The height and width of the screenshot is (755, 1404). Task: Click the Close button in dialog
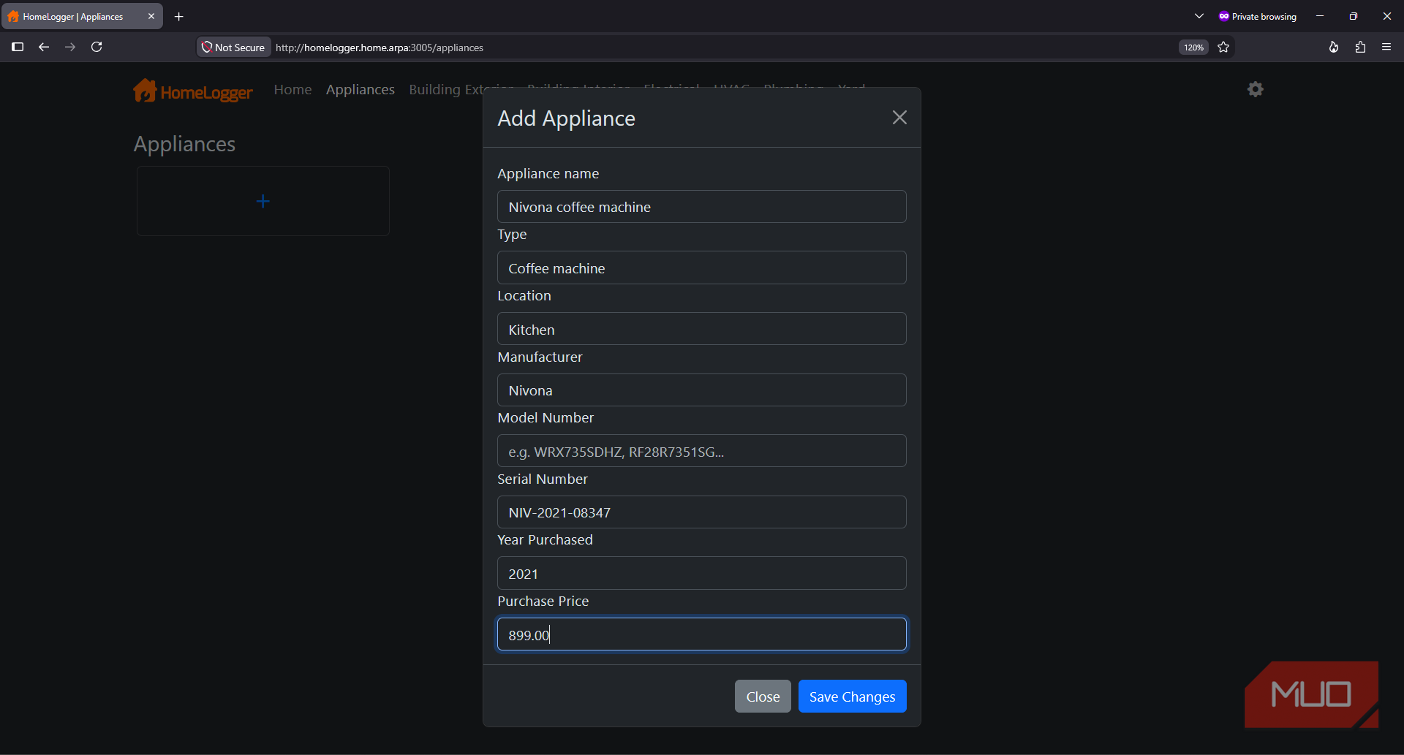(x=763, y=697)
